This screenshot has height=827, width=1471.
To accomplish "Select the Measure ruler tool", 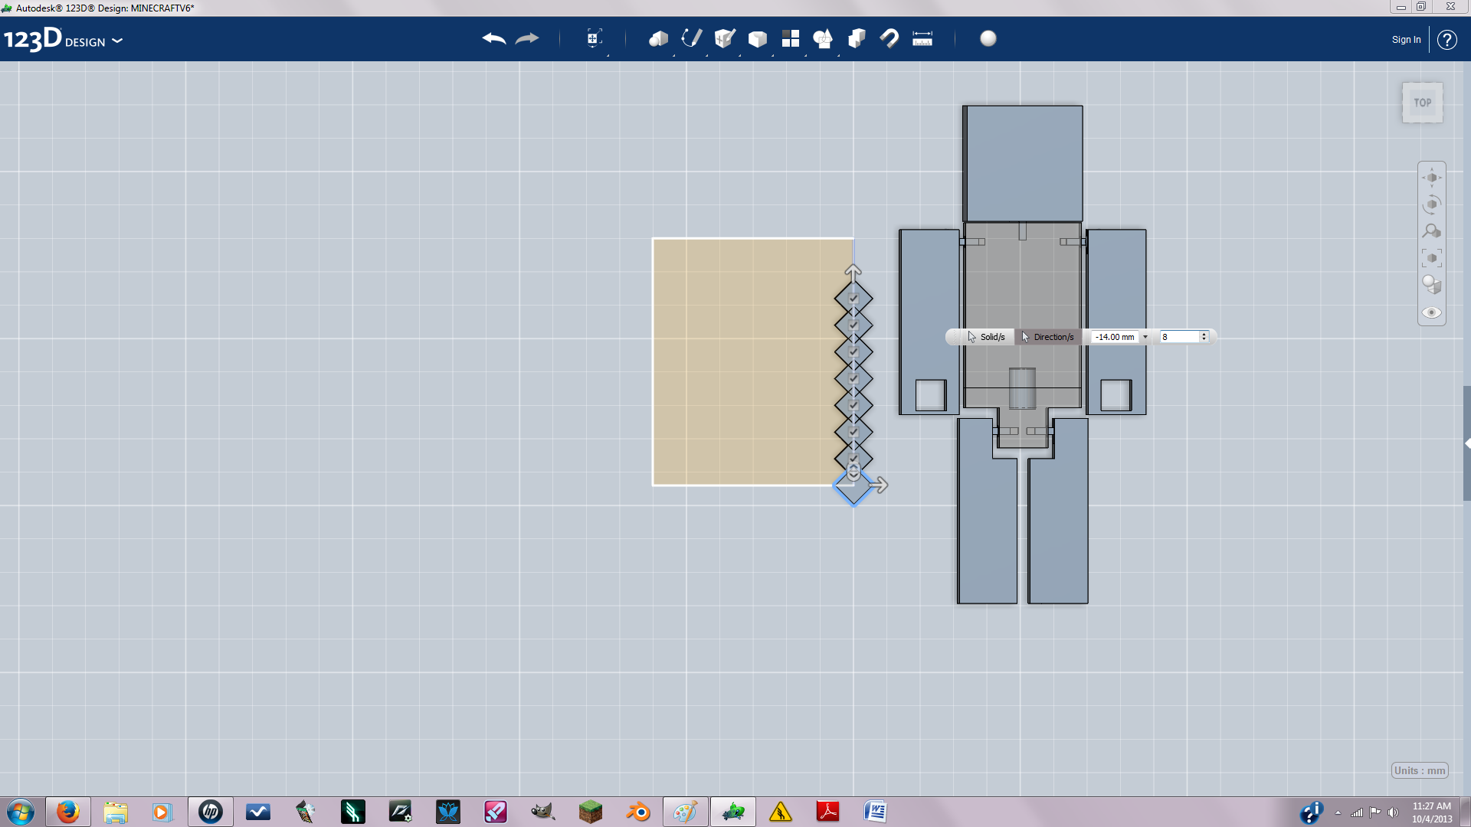I will point(922,38).
